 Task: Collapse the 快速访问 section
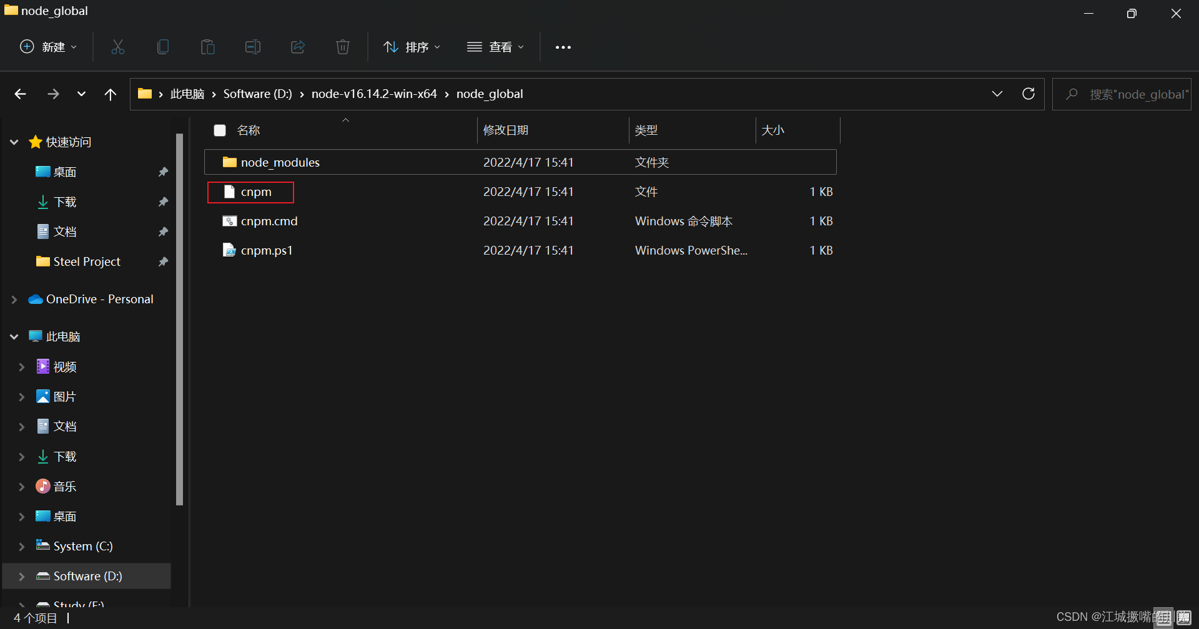(14, 142)
